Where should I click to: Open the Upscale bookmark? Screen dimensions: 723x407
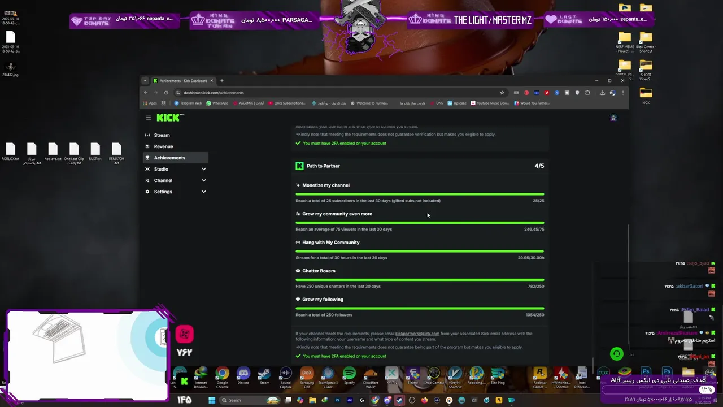pos(457,103)
